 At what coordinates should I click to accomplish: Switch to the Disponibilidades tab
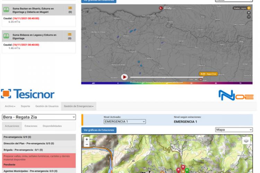tap(52, 126)
